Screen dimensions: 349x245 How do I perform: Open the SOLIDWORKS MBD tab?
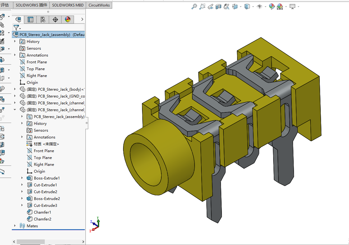coord(68,5)
